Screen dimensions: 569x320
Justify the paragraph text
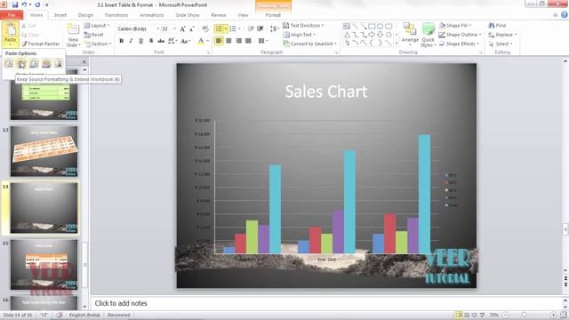tap(248, 41)
